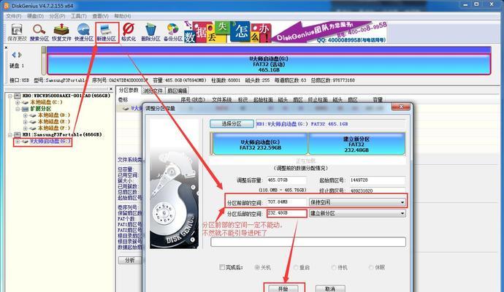The image size is (504, 292).
Task: Open the 查看(V) menu
Action: [100, 16]
